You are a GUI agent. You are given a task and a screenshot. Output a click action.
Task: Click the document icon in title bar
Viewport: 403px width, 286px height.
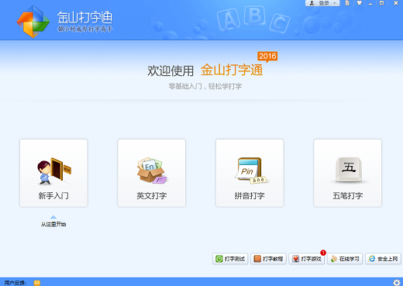point(347,3)
